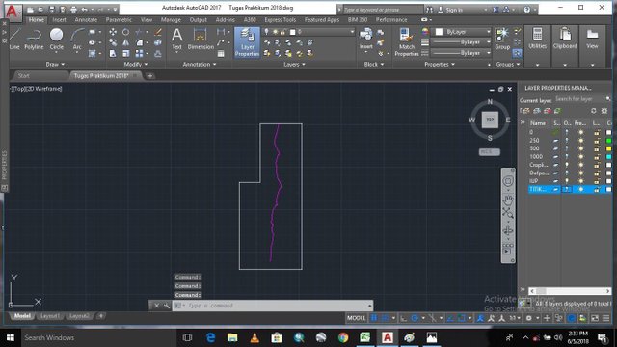This screenshot has width=617, height=347.
Task: Refresh the layer list
Action: [x=594, y=111]
